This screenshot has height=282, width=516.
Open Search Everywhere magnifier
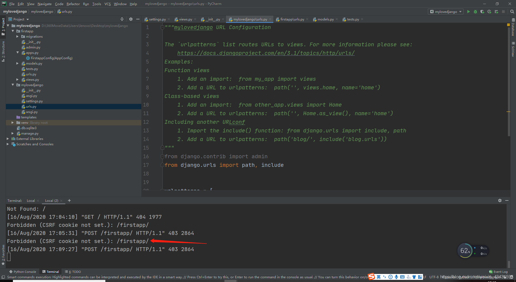pos(512,12)
